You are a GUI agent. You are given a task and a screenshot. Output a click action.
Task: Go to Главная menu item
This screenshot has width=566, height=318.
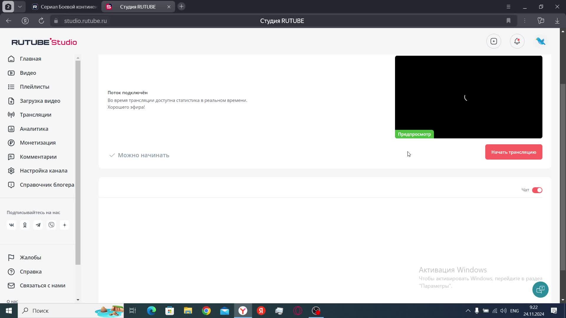point(30,59)
